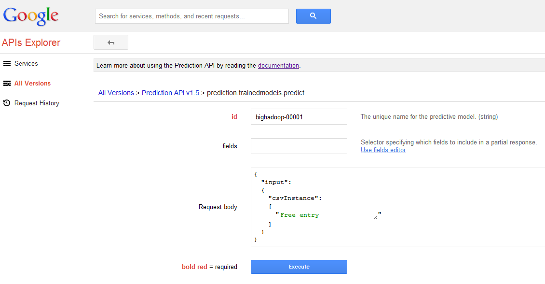Open the Services sidebar item
Image resolution: width=545 pixels, height=284 pixels.
coord(26,64)
